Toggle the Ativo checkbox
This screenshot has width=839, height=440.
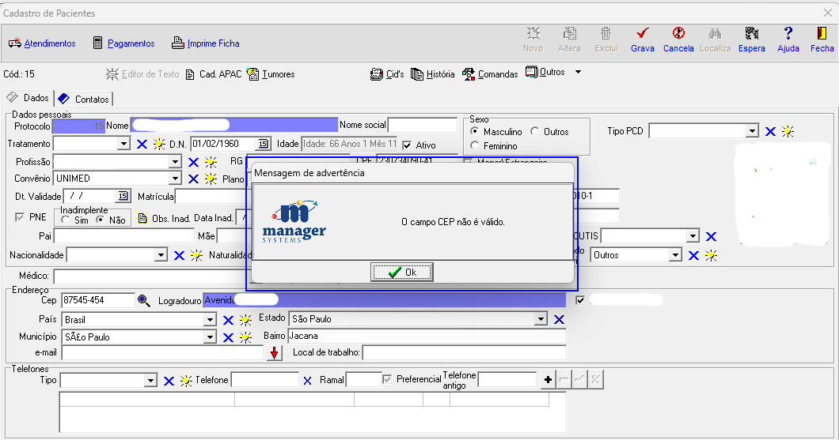pos(408,145)
